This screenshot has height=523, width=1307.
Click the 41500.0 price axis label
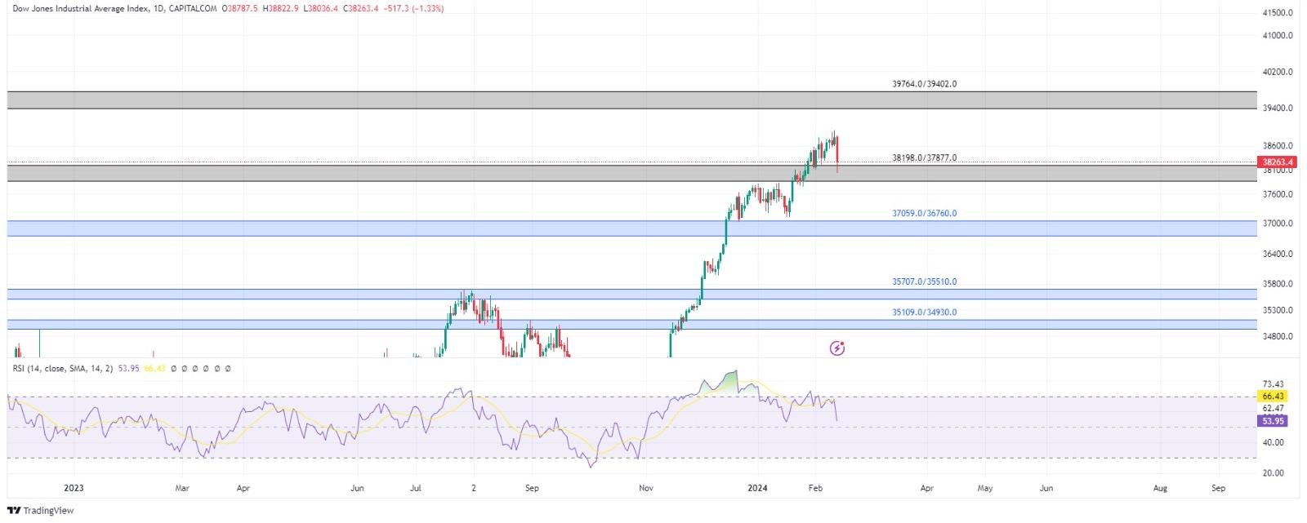pyautogui.click(x=1278, y=13)
